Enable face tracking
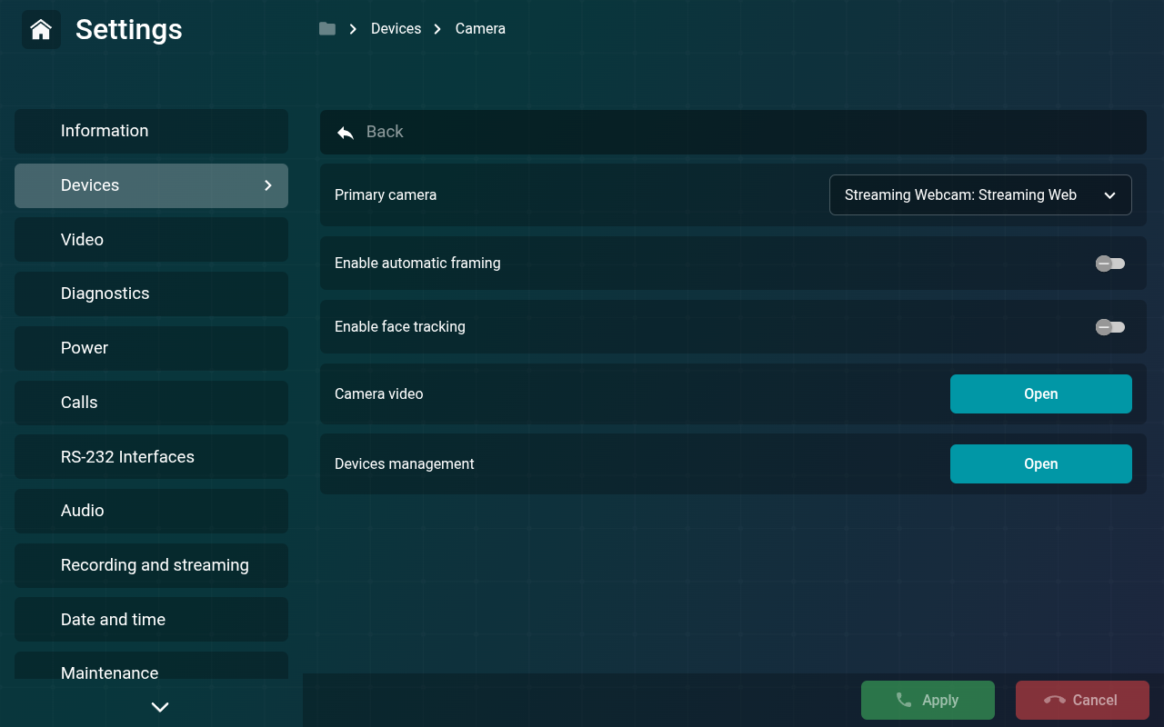This screenshot has height=727, width=1164. tap(1110, 326)
